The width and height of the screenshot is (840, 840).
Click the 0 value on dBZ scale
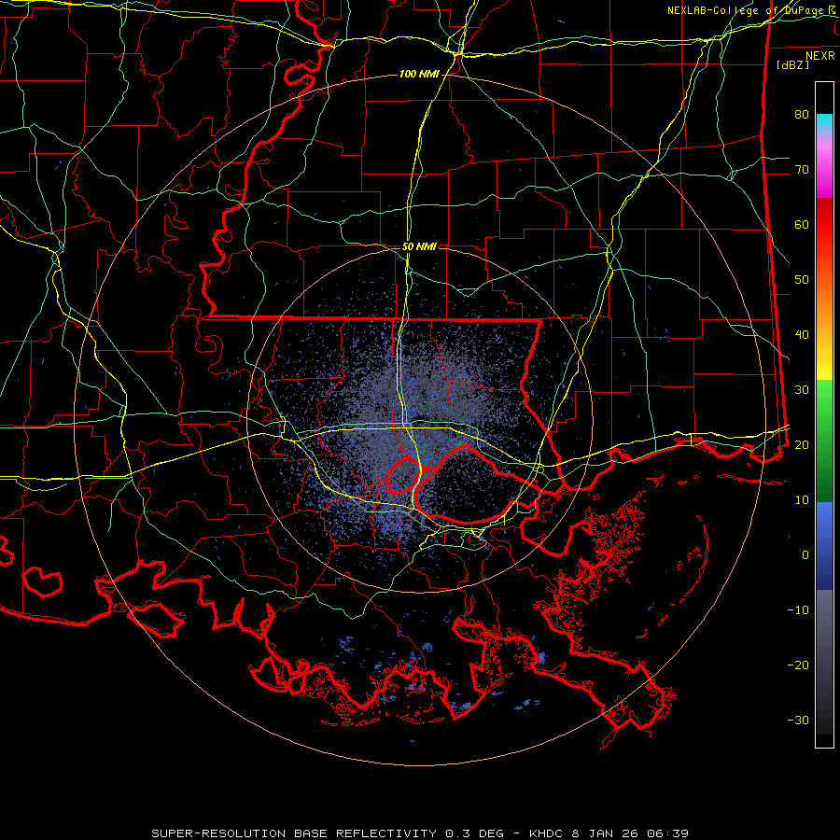(x=805, y=555)
